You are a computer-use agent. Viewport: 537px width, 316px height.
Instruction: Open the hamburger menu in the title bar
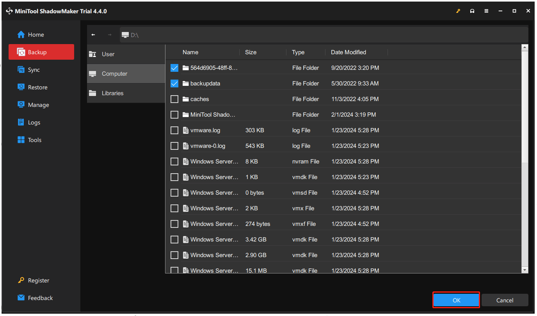click(x=486, y=11)
